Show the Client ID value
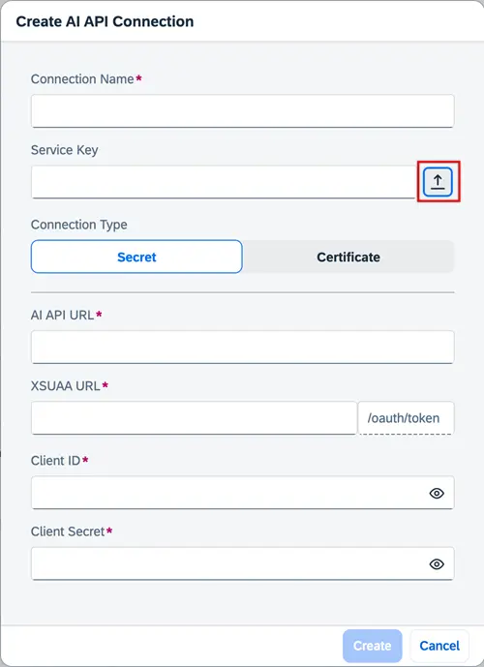This screenshot has width=484, height=667. pos(437,493)
